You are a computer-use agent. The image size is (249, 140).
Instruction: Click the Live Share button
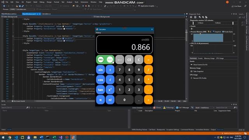point(237,6)
